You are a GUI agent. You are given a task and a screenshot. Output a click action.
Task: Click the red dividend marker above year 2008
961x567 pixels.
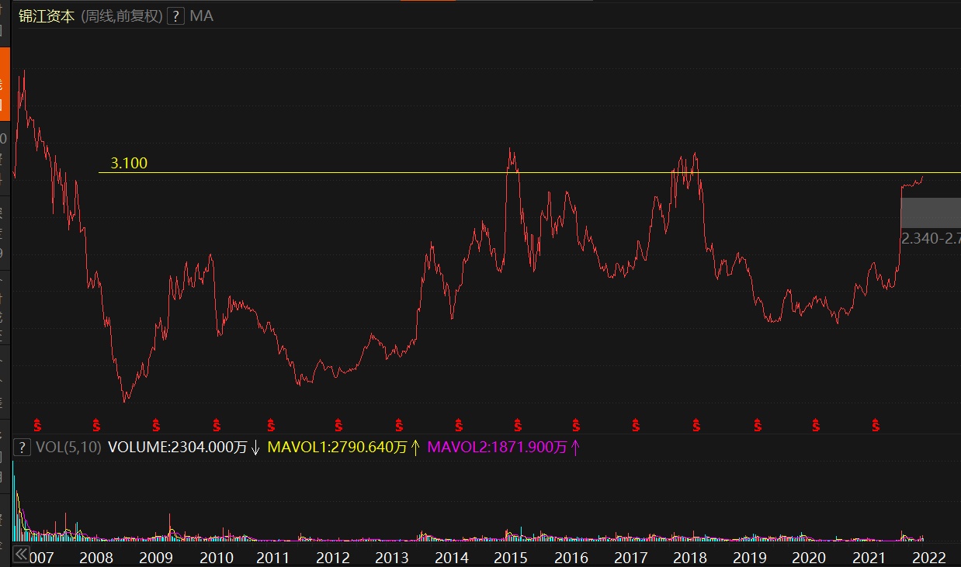[97, 425]
